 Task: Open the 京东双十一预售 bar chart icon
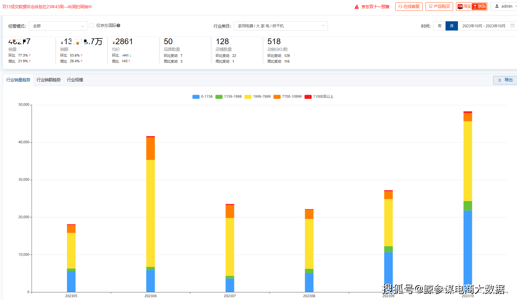point(357,7)
